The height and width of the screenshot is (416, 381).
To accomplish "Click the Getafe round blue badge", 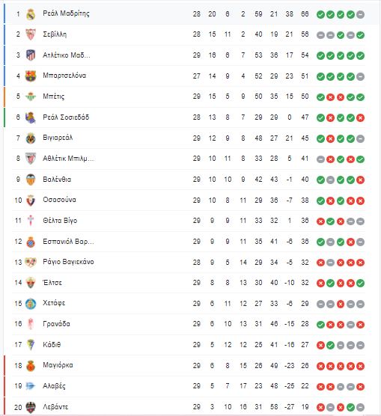I will point(31,304).
